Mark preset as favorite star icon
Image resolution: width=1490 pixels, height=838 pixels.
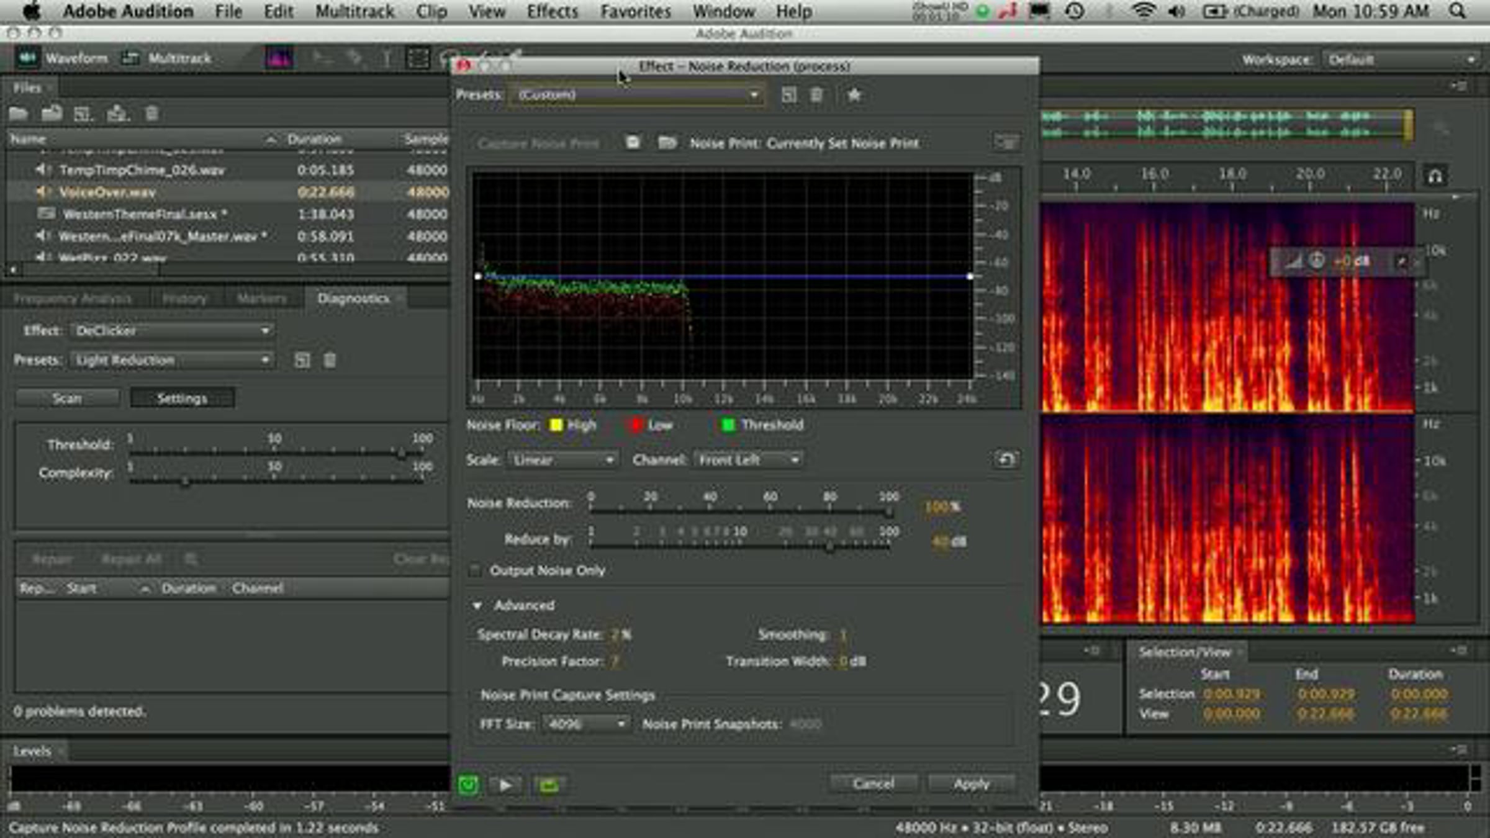coord(854,95)
